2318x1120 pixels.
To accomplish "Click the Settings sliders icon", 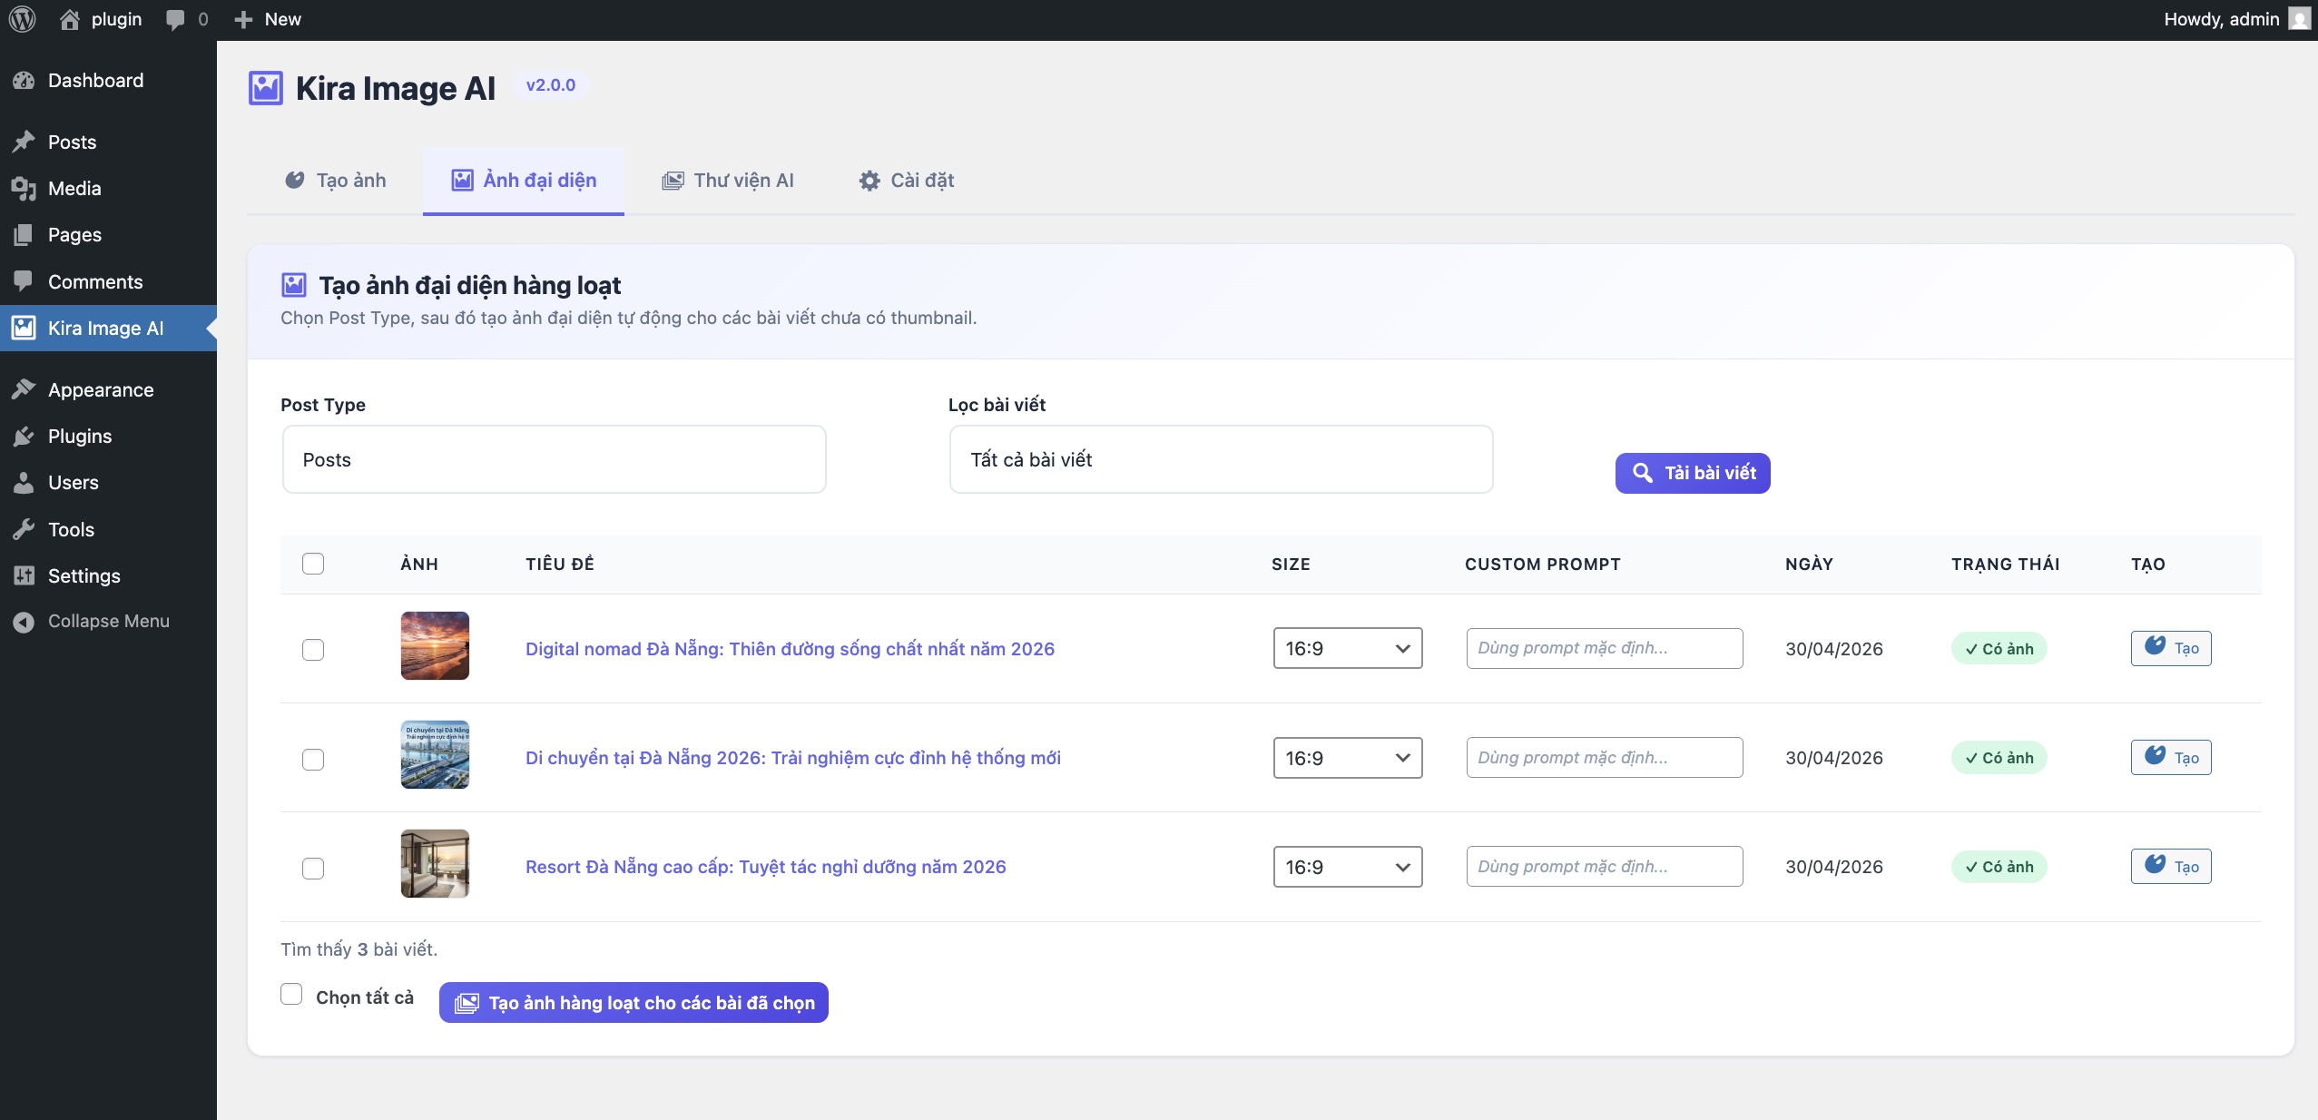I will coord(24,575).
